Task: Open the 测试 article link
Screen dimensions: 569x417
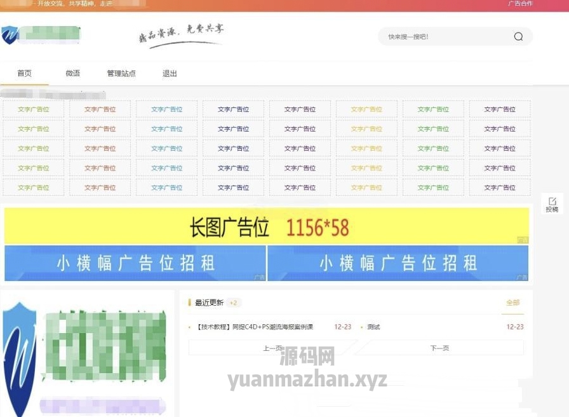Action: coord(372,327)
